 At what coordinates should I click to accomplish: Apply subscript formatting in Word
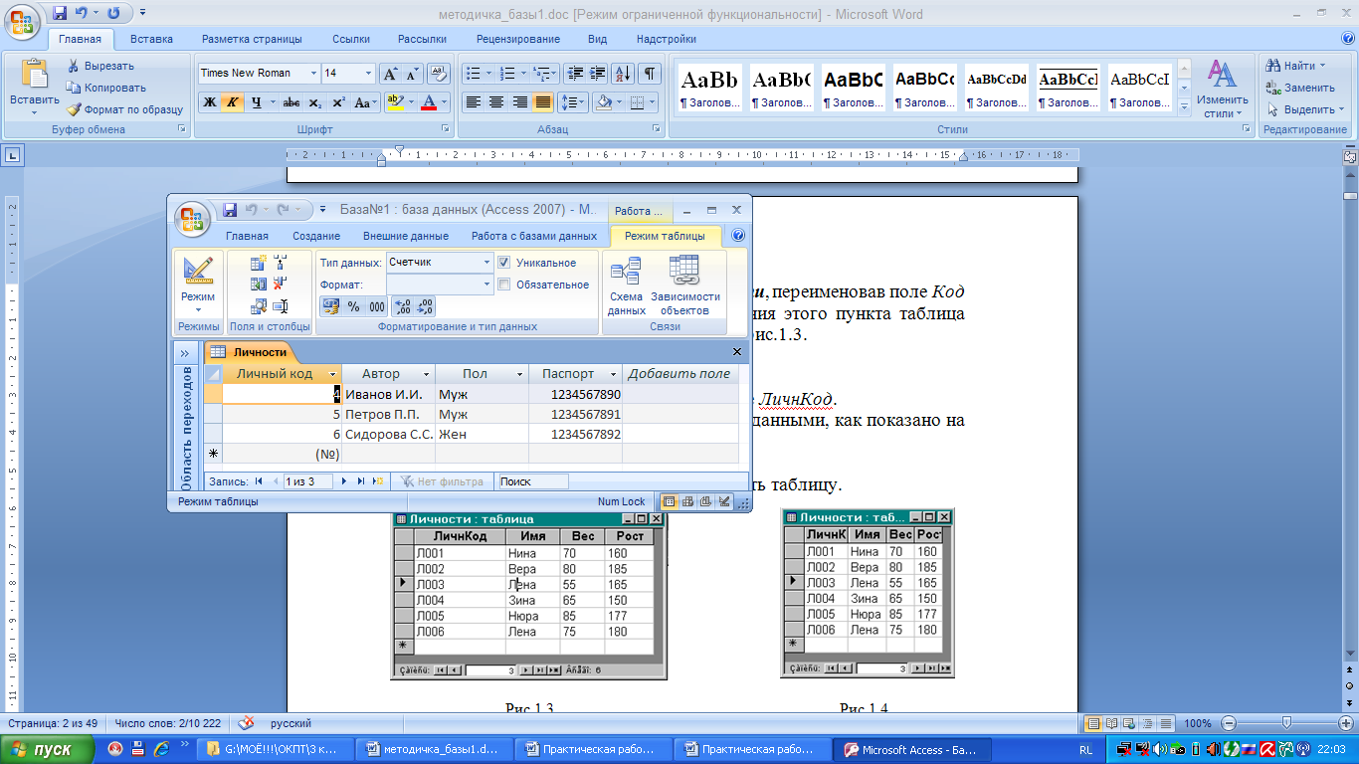coord(314,102)
